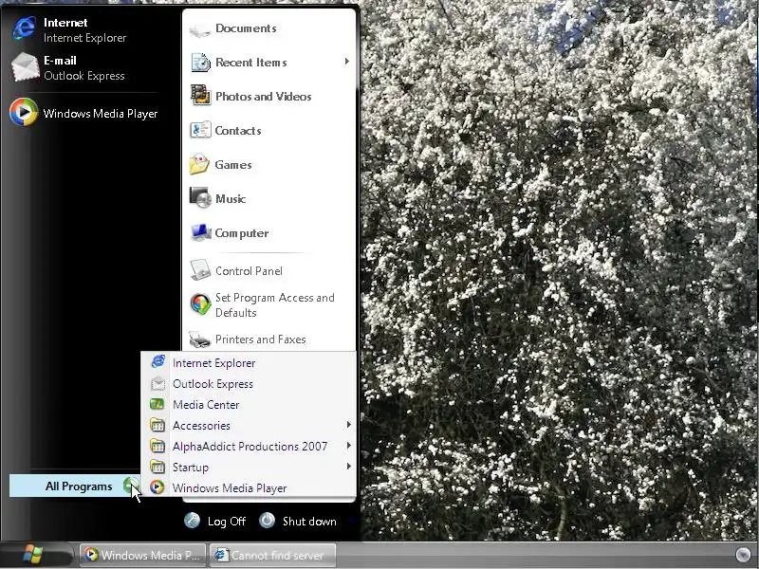
Task: Click the Internet Explorer icon in the All Programs list
Action: click(x=157, y=362)
